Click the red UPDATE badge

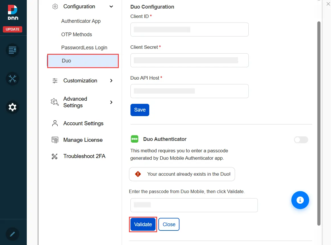(x=13, y=29)
